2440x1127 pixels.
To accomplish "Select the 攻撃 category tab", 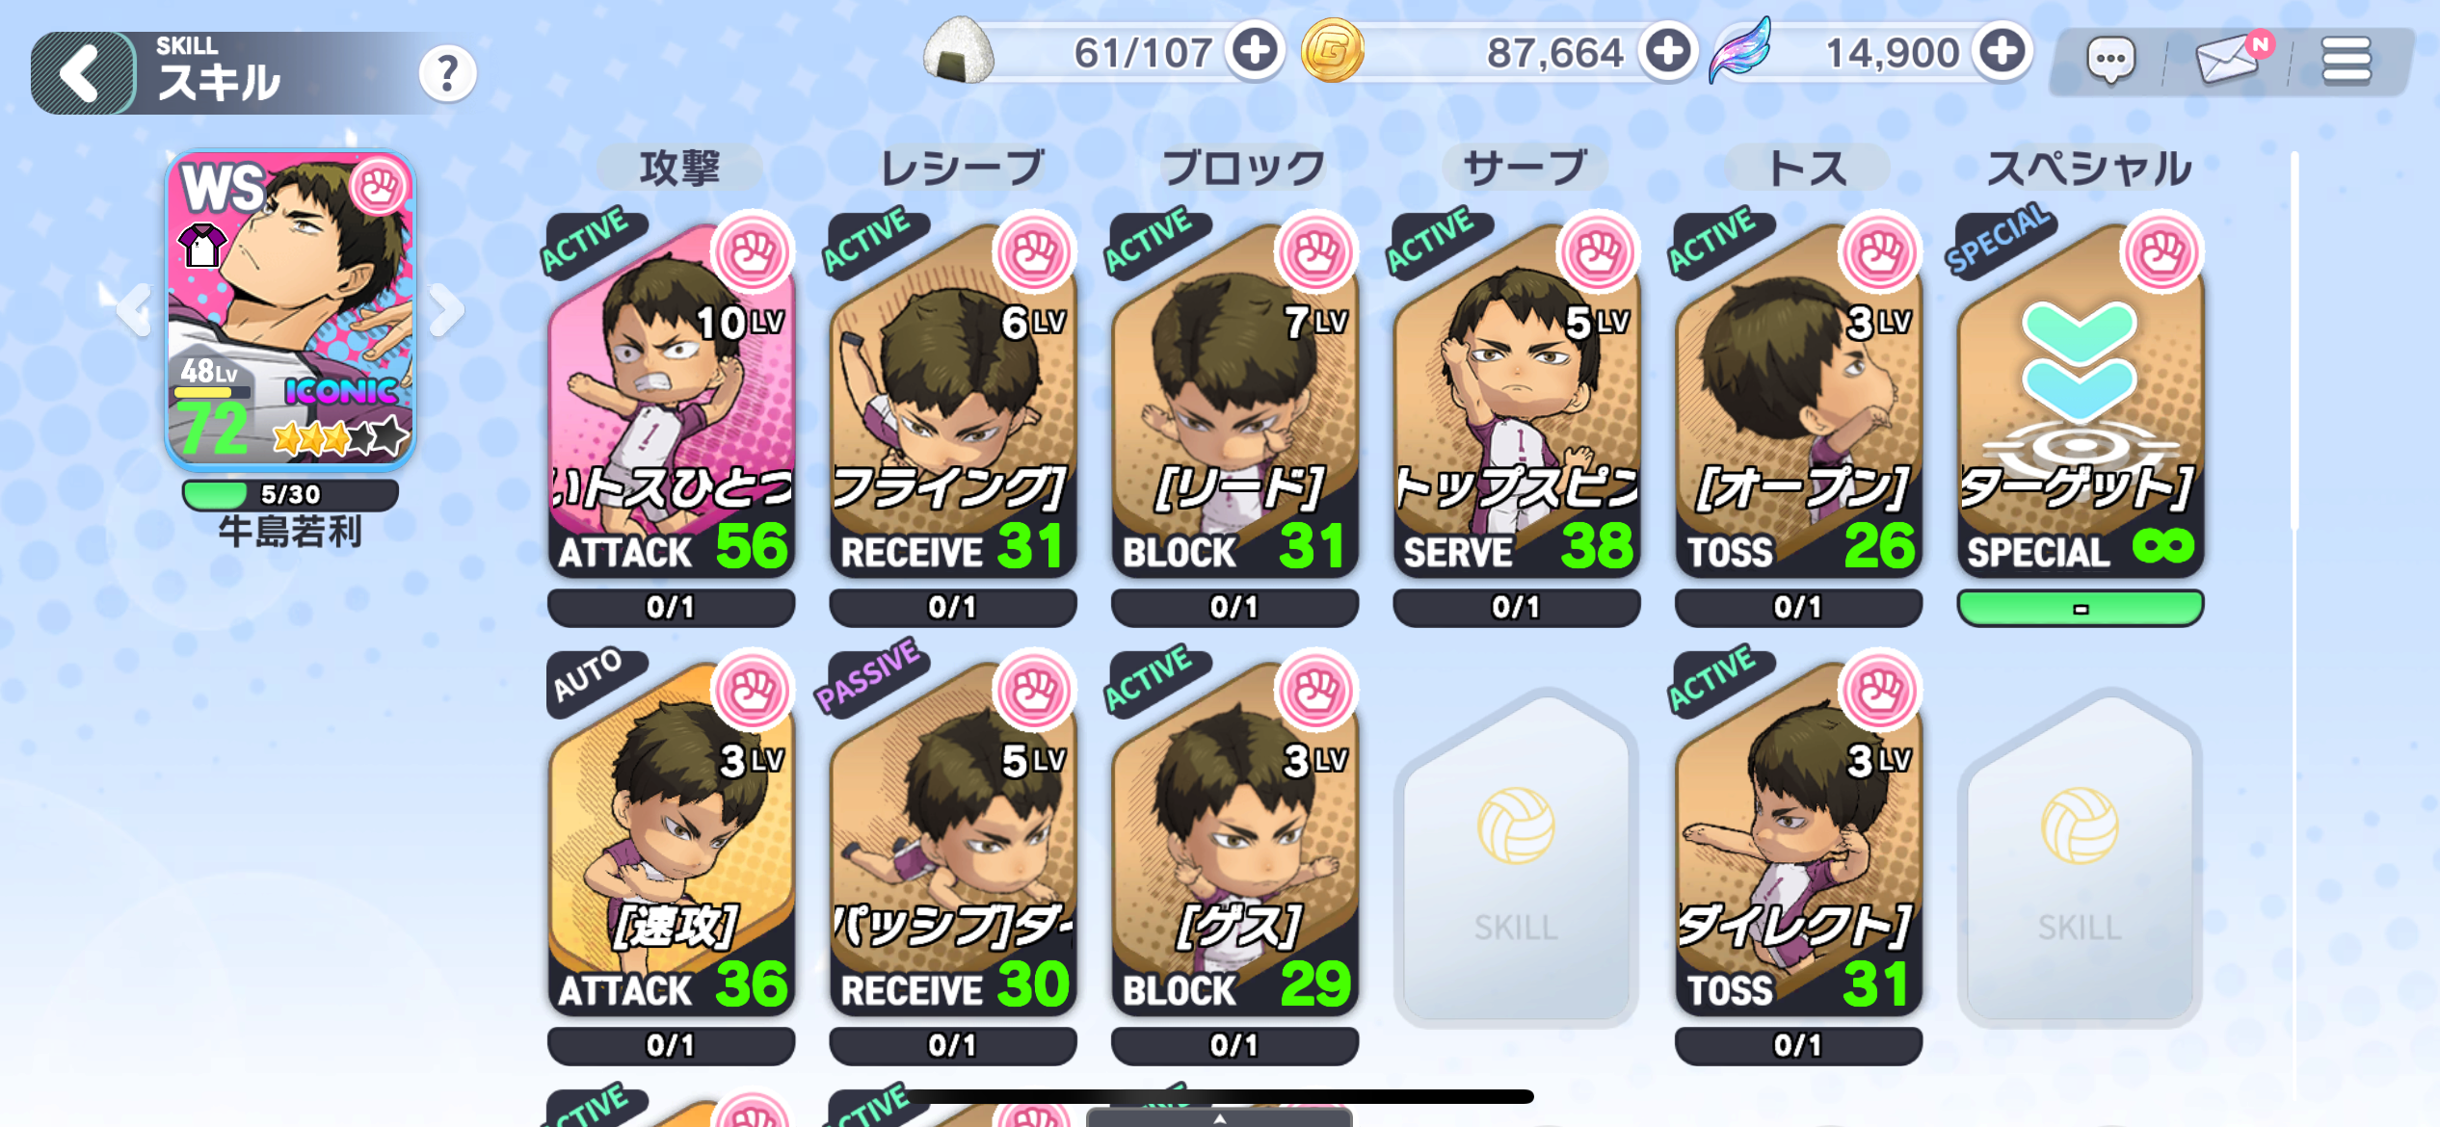I will point(679,168).
